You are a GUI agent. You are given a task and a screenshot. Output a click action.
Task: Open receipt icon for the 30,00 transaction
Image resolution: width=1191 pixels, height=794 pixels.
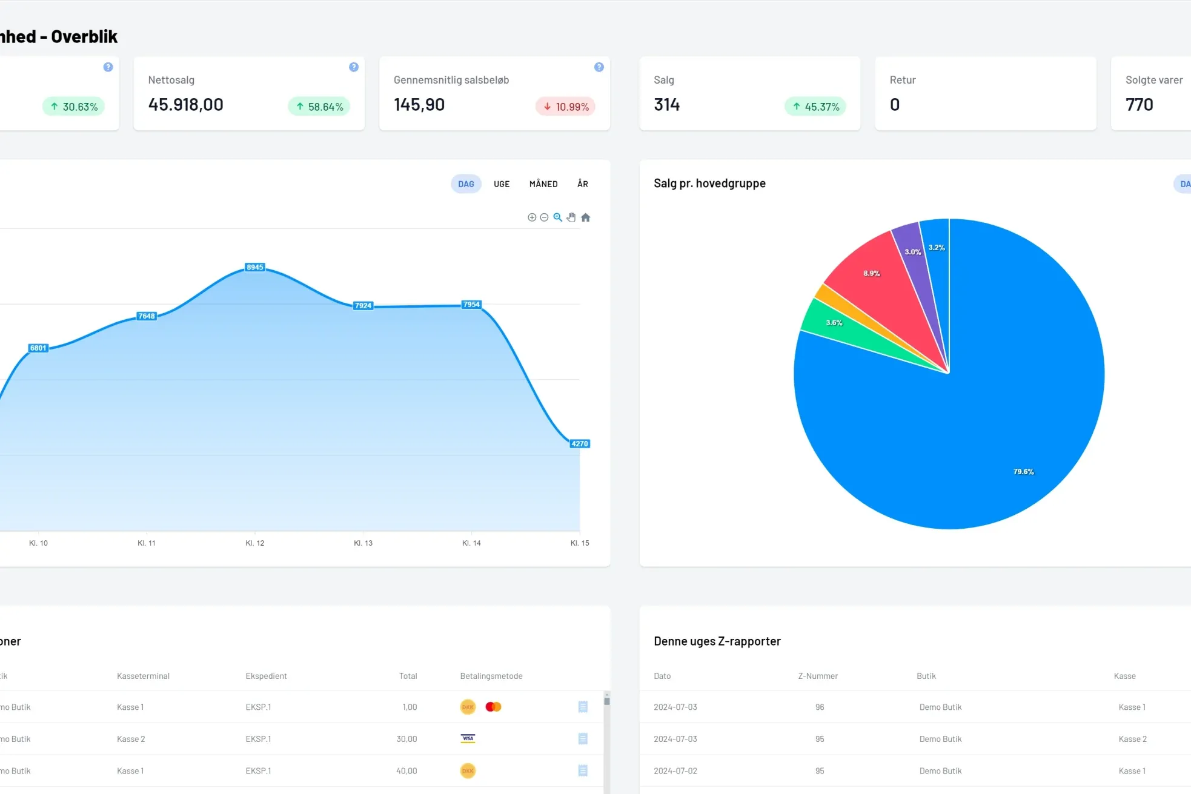[x=583, y=739]
